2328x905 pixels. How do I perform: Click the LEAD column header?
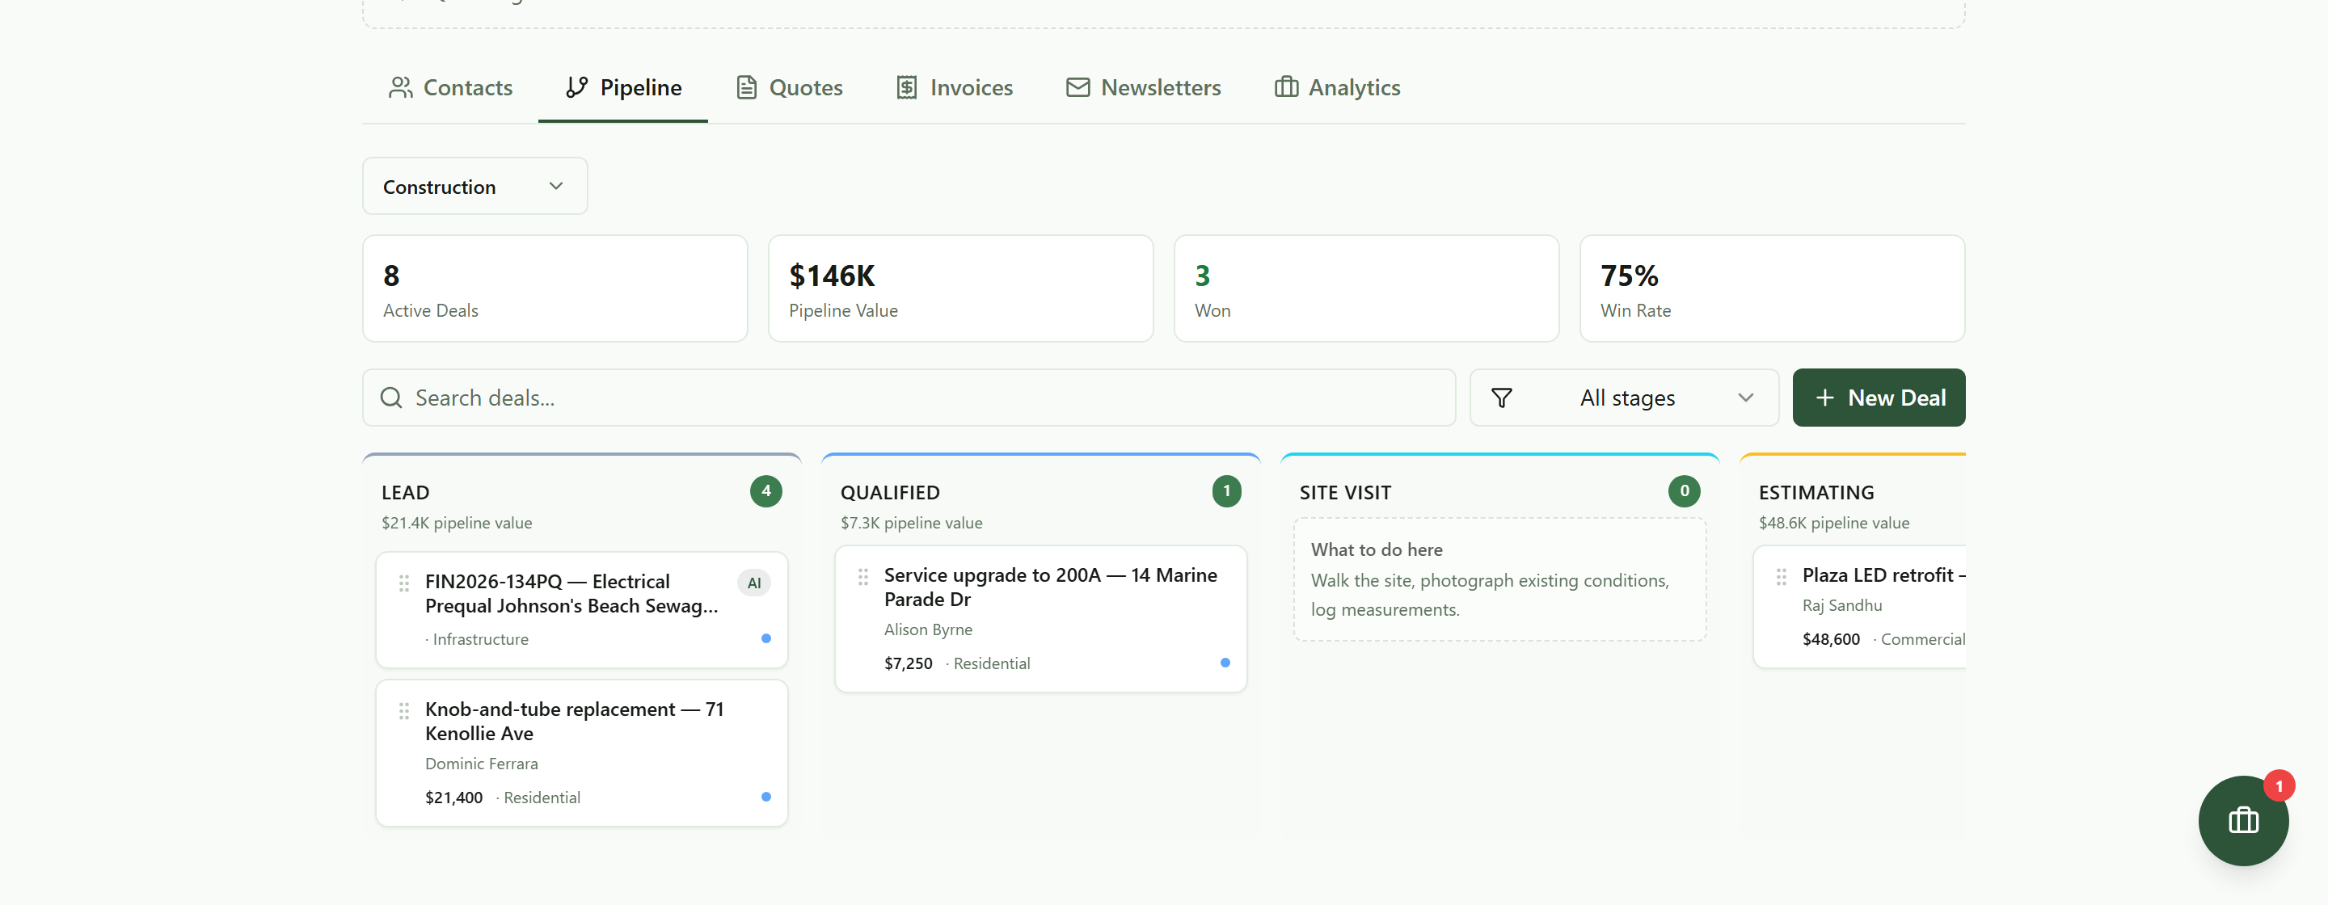pyautogui.click(x=405, y=492)
